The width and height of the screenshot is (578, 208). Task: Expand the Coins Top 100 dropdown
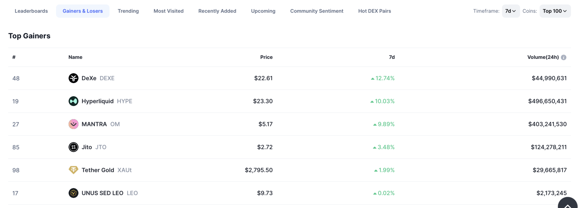point(555,11)
